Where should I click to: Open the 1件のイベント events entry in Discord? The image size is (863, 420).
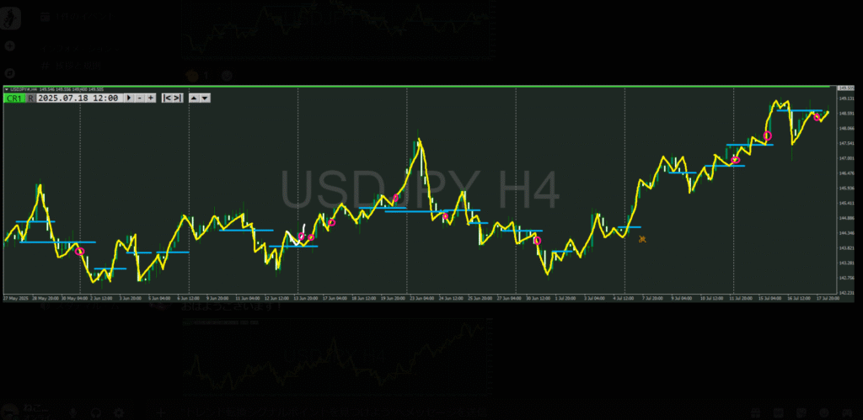(78, 17)
